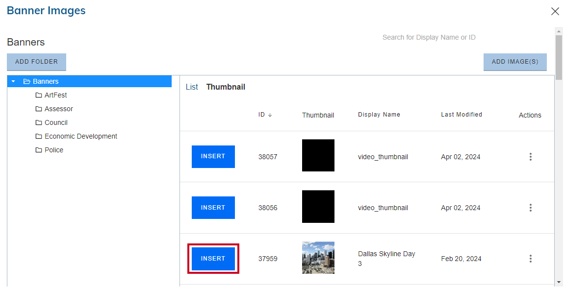This screenshot has height=288, width=564.
Task: Insert the image with ID 38056
Action: (213, 208)
